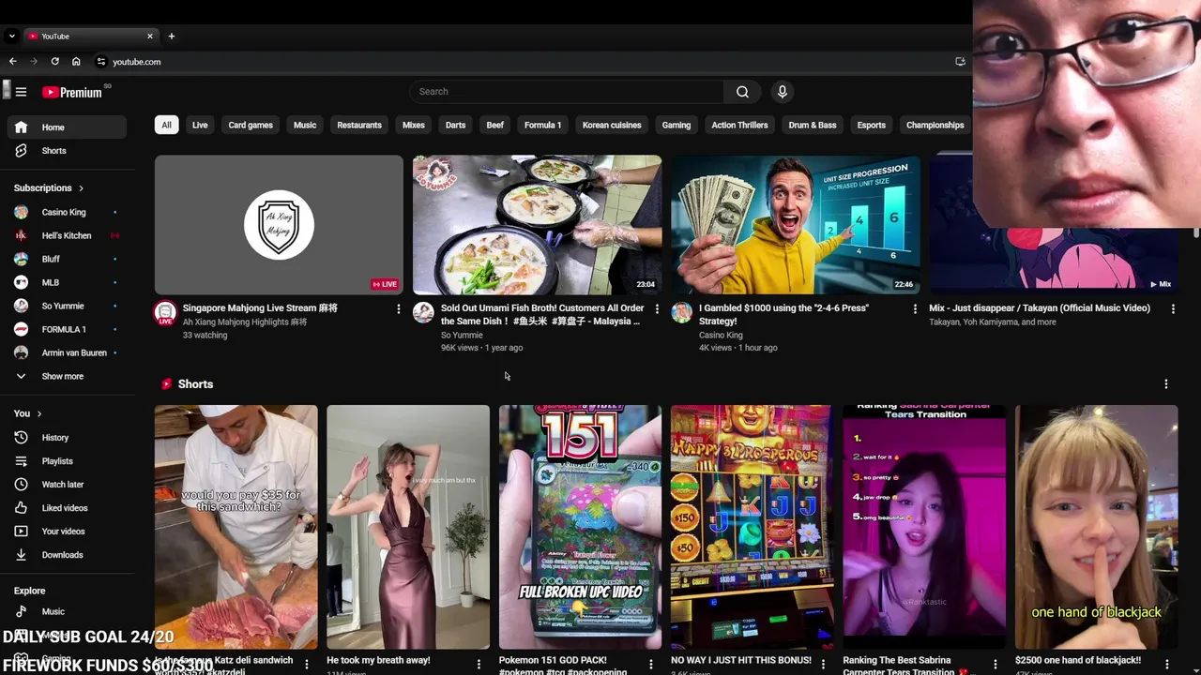This screenshot has width=1201, height=675.
Task: Open Umami Fish Broth video thumbnail
Action: [537, 225]
